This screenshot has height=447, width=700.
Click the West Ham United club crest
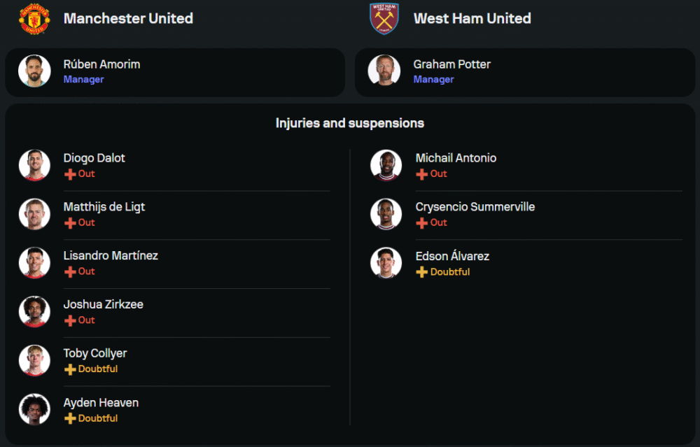tap(384, 19)
